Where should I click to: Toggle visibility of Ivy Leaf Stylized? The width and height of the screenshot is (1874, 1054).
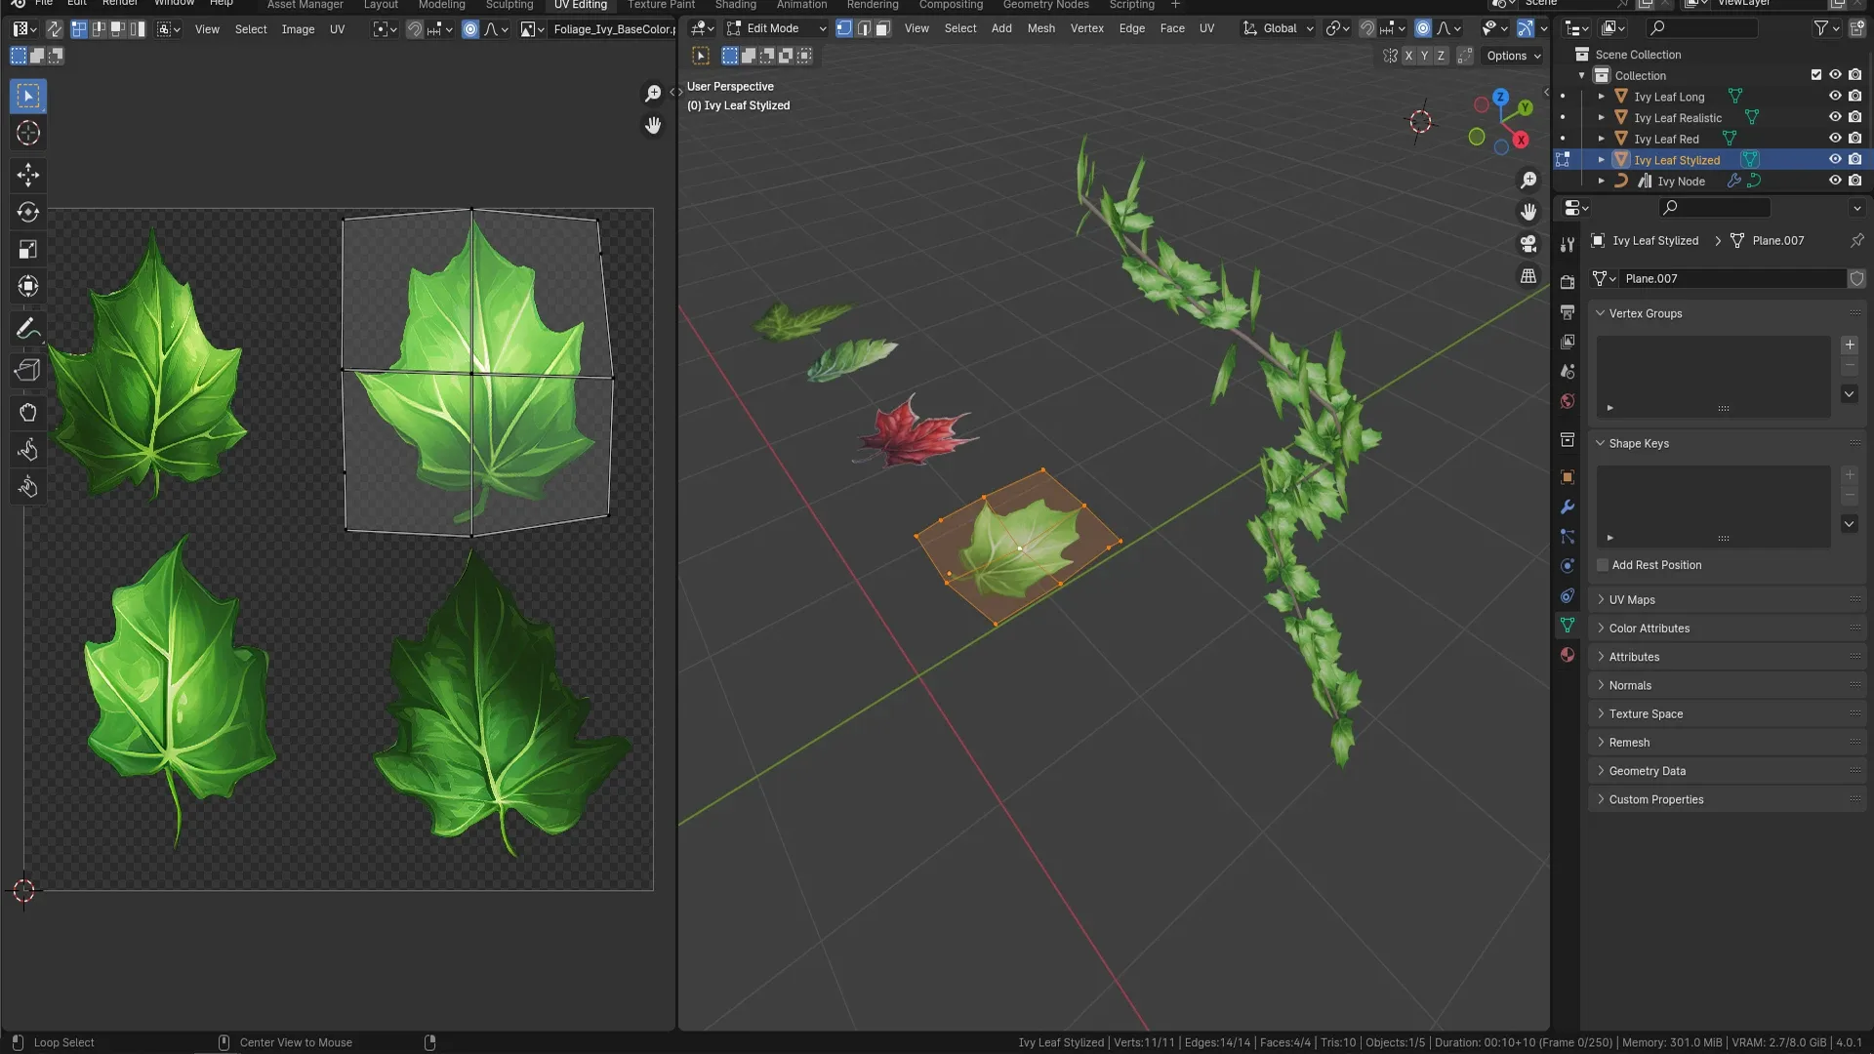1833,160
